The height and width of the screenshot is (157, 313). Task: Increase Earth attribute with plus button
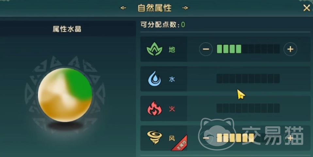click(x=290, y=49)
